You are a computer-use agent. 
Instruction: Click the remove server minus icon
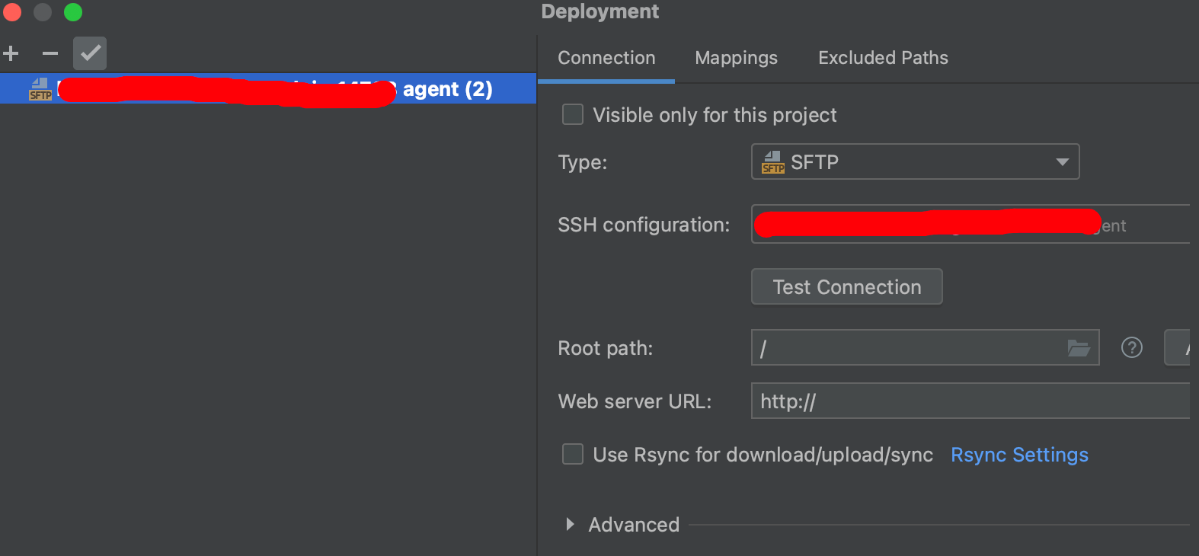[x=50, y=53]
